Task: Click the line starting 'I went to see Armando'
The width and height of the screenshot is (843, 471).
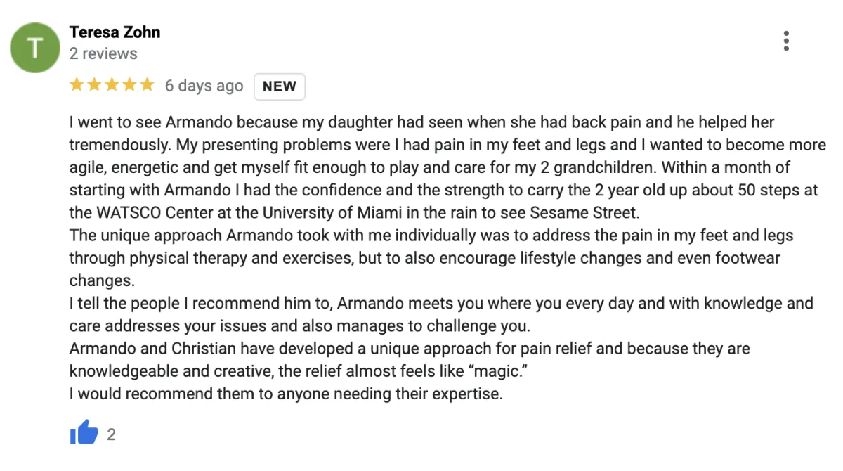Action: click(421, 122)
